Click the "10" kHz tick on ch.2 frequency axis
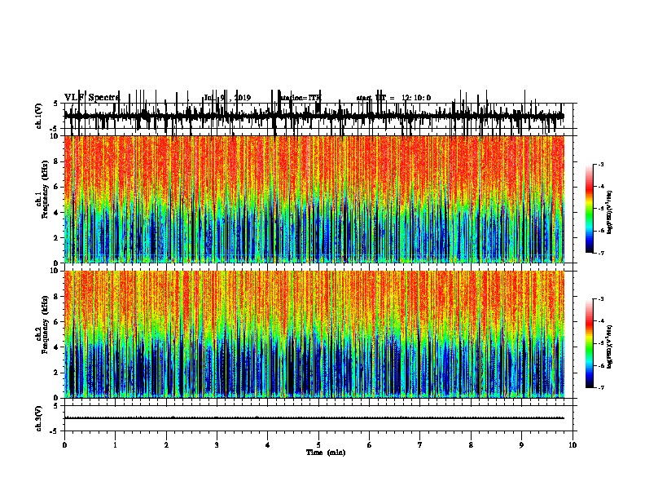Viewport: 645px width, 499px height. (x=55, y=271)
